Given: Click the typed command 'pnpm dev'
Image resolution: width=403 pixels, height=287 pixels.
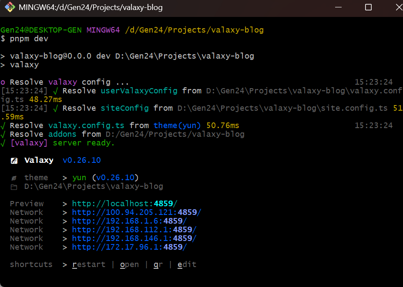Looking at the screenshot, I should pos(29,39).
